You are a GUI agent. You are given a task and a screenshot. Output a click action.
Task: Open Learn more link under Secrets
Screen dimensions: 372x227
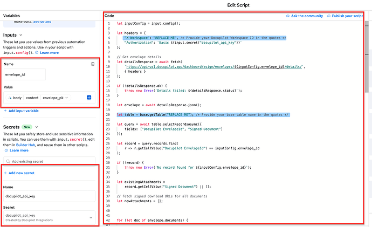click(x=19, y=150)
